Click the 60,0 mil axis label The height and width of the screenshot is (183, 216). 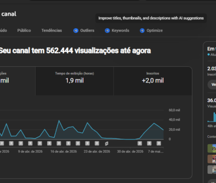tap(174, 110)
